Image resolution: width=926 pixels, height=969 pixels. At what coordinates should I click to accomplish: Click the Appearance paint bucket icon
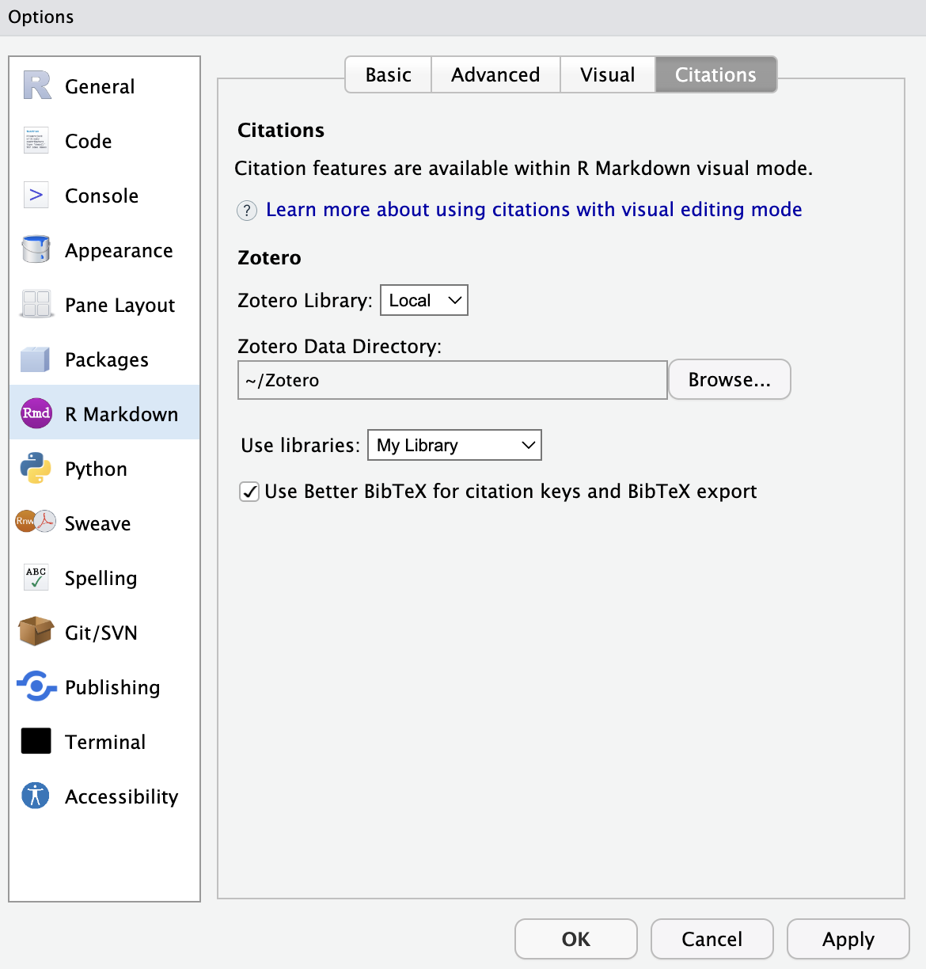click(35, 249)
